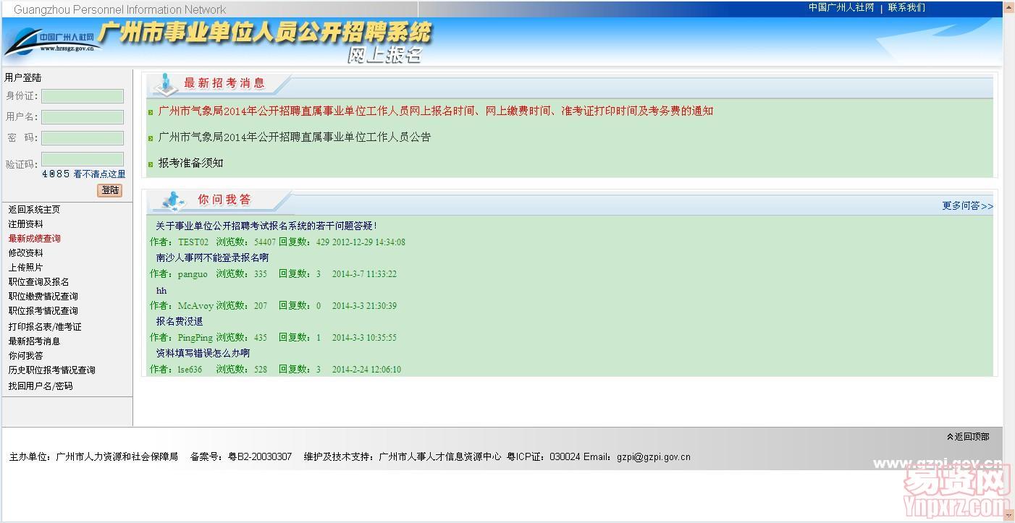Open the 关于事业单位公开招聘考试报名系统的若干问题答疑 thread
This screenshot has width=1015, height=523.
(266, 226)
